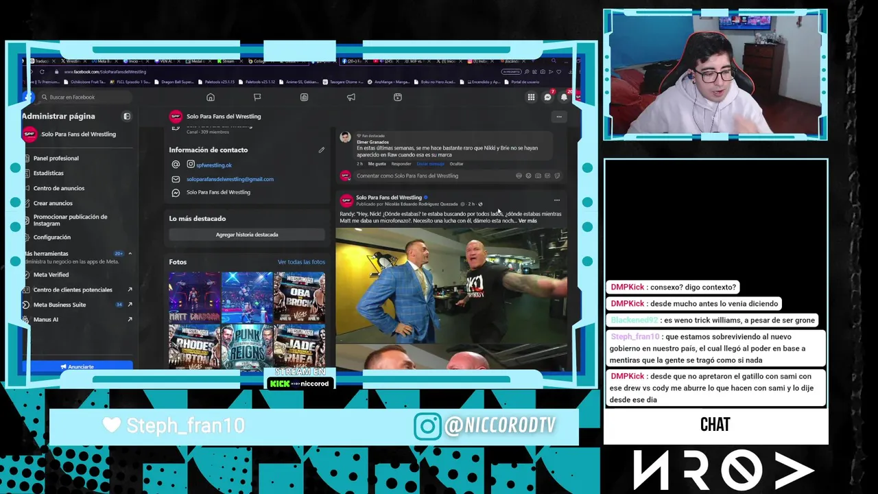Open the Jade vs Rhea photo thumbnail
Viewport: 878px width, 494px height.
pyautogui.click(x=300, y=346)
